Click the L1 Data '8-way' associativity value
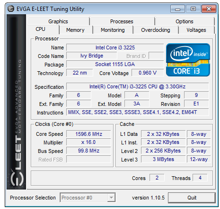This screenshot has height=209, width=220. click(199, 134)
